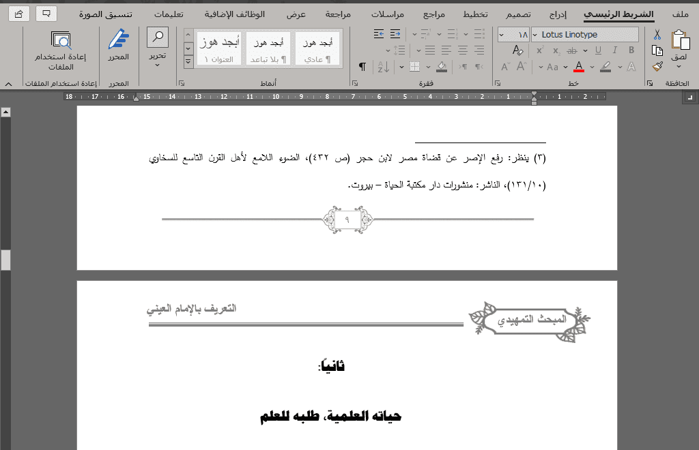Click the bullet list icon

point(479,34)
